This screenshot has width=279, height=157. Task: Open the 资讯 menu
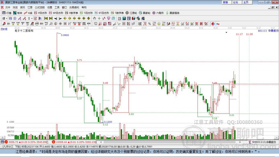22,7
